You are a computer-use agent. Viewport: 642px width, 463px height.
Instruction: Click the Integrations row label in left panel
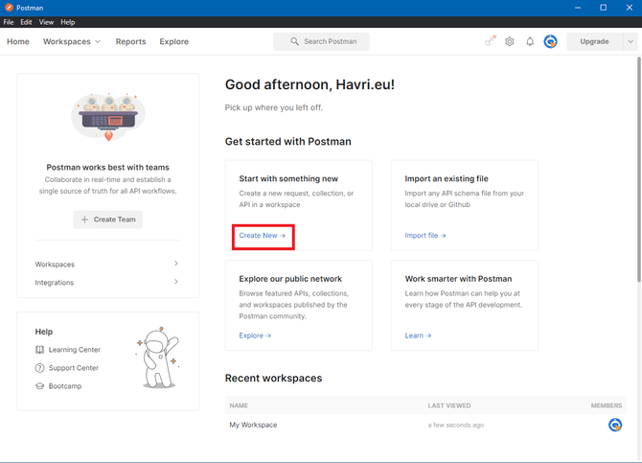tap(55, 283)
